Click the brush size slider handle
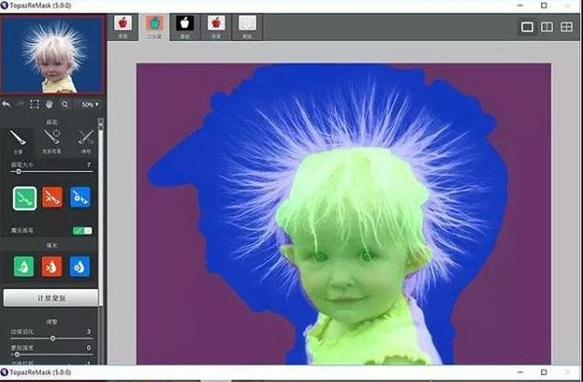This screenshot has height=382, width=583. (19, 172)
